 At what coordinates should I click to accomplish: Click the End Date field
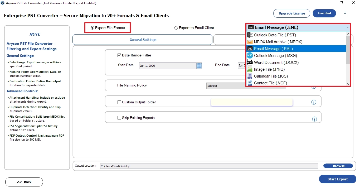[x=242, y=66]
